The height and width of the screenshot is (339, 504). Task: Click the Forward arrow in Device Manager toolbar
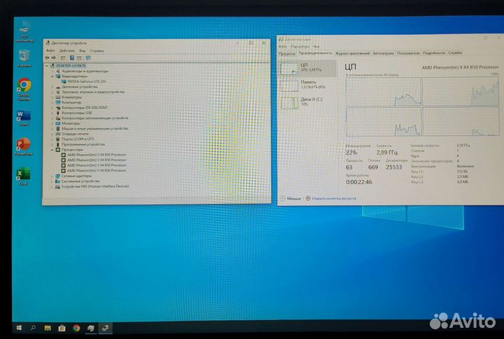pyautogui.click(x=54, y=58)
